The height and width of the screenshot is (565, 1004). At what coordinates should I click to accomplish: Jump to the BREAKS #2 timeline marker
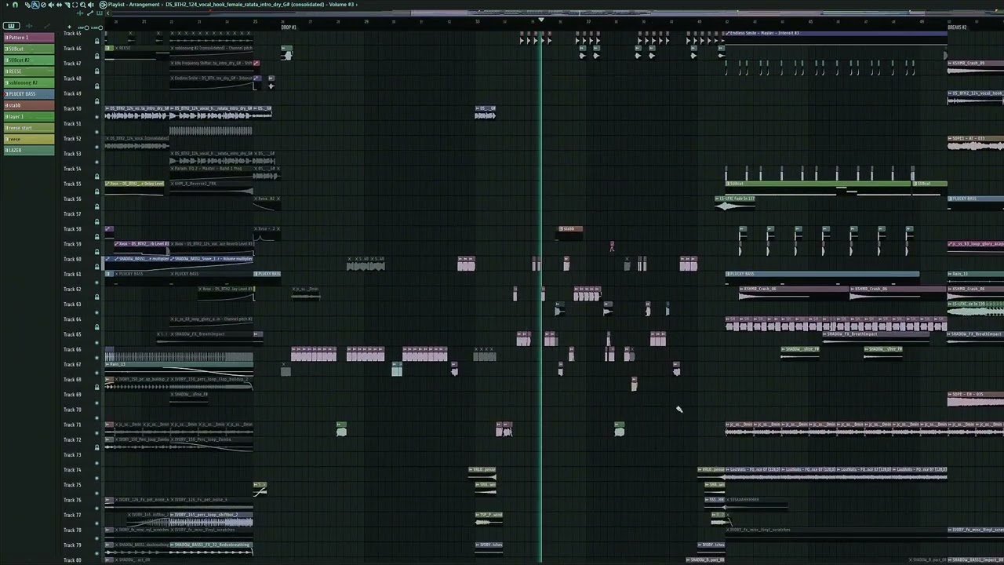coord(956,27)
